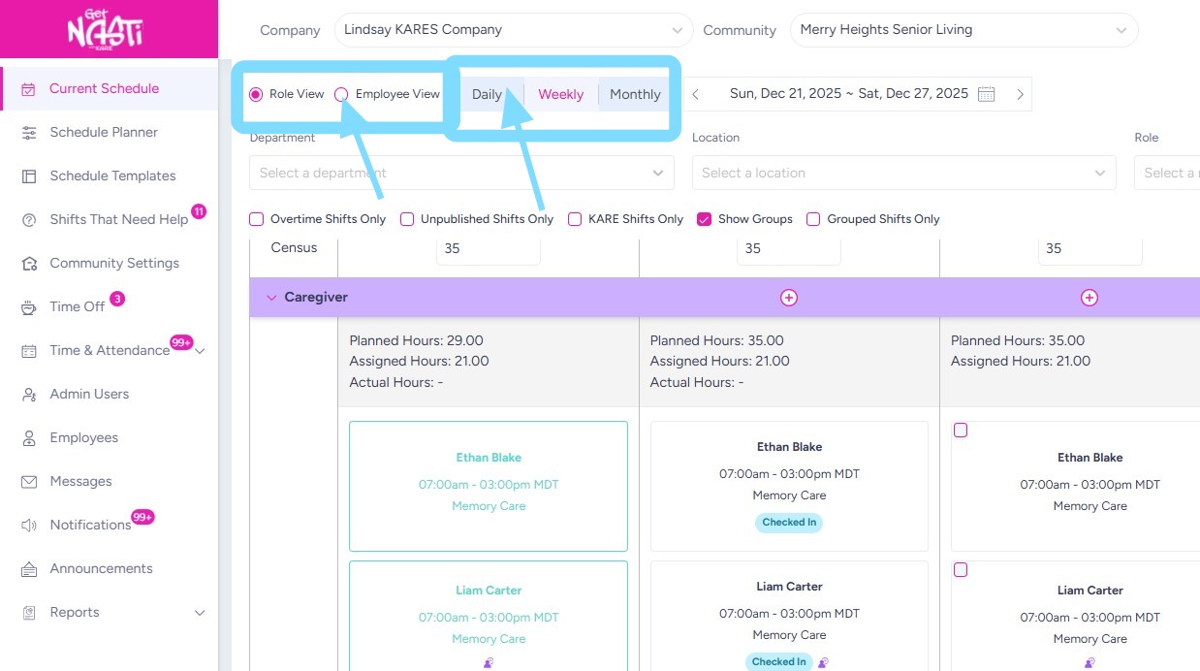Add a Caregiver shift with plus icon
The height and width of the screenshot is (671, 1200).
tap(789, 298)
